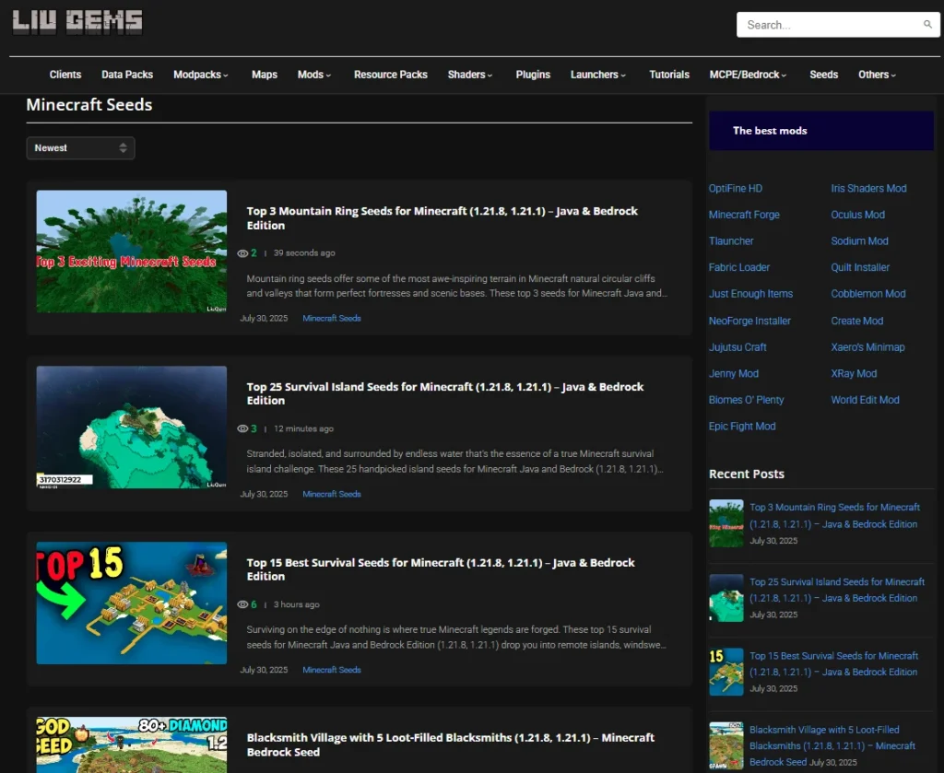Open the Quilt Installer link
The width and height of the screenshot is (944, 773).
point(860,268)
